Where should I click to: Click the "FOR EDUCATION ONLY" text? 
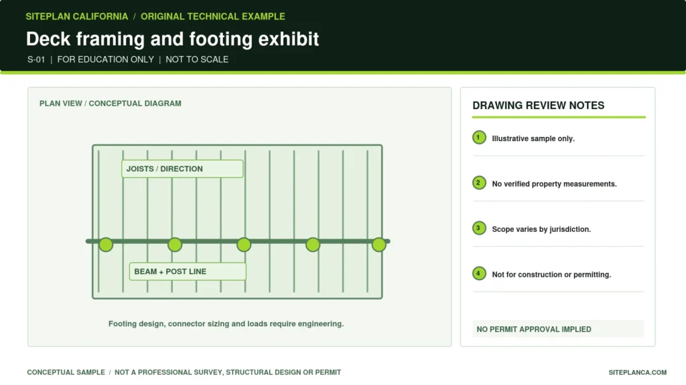click(x=105, y=59)
